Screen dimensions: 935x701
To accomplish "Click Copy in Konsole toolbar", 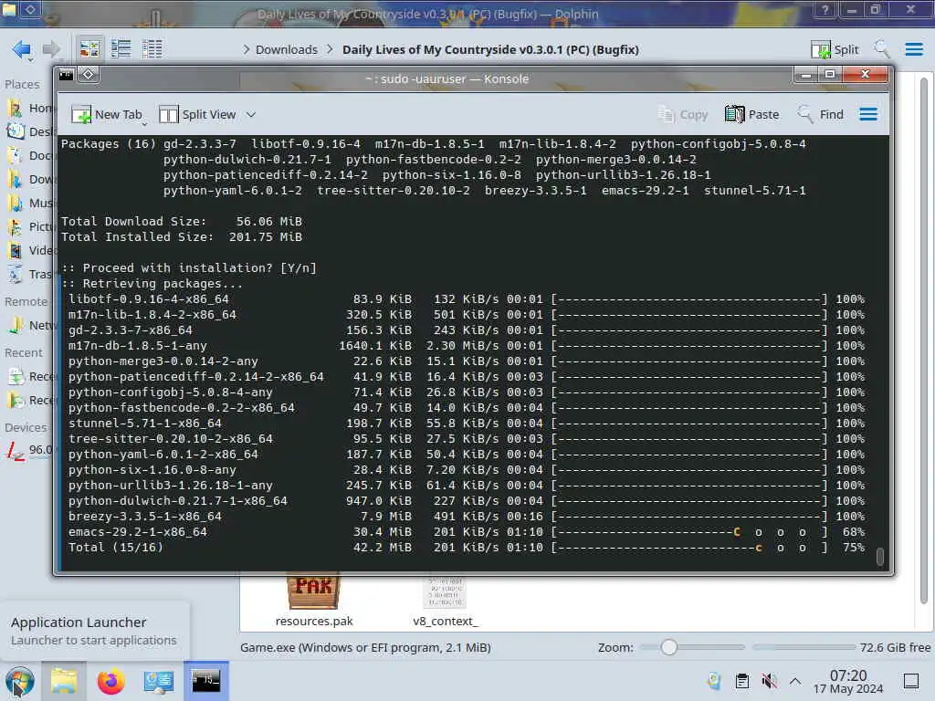I will click(682, 114).
